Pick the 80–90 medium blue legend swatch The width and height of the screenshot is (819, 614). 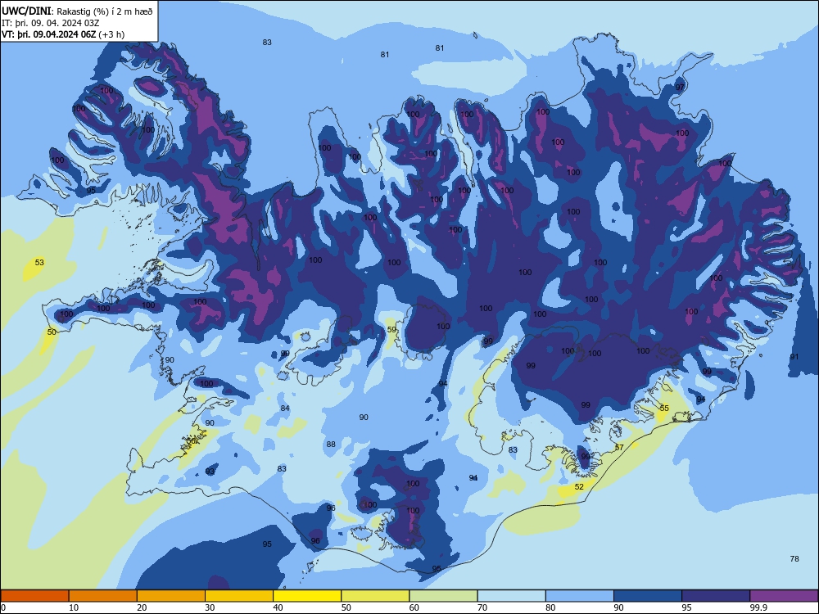click(x=580, y=596)
